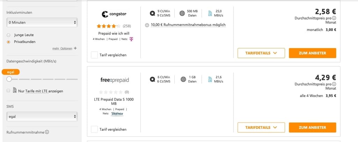This screenshot has height=142, width=358.
Task: Click Zum Anbieter for free:prepaid tariff
Action: coord(312,127)
